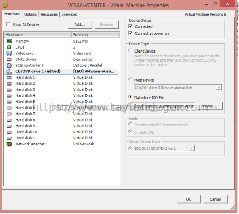Switch to the Options tab
Screen dimensions: 239x214
tap(30, 14)
